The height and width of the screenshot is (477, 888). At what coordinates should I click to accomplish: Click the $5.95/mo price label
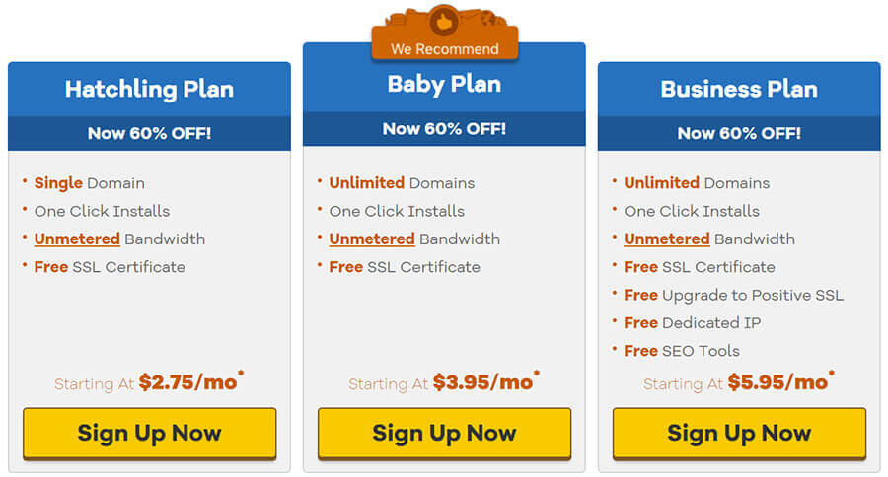(778, 382)
